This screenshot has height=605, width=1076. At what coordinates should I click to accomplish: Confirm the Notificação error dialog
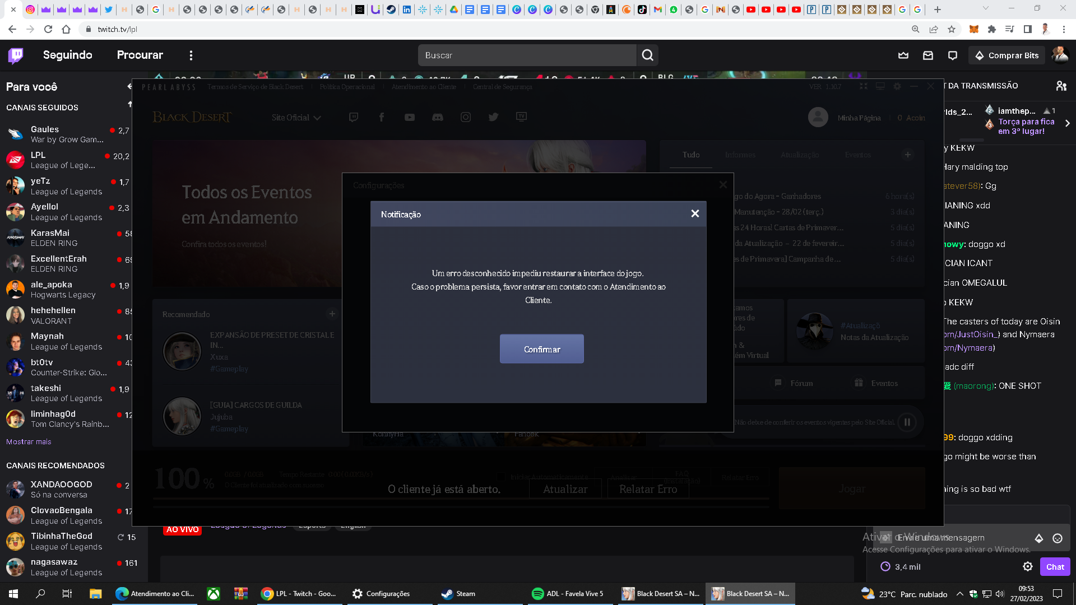[x=541, y=349]
